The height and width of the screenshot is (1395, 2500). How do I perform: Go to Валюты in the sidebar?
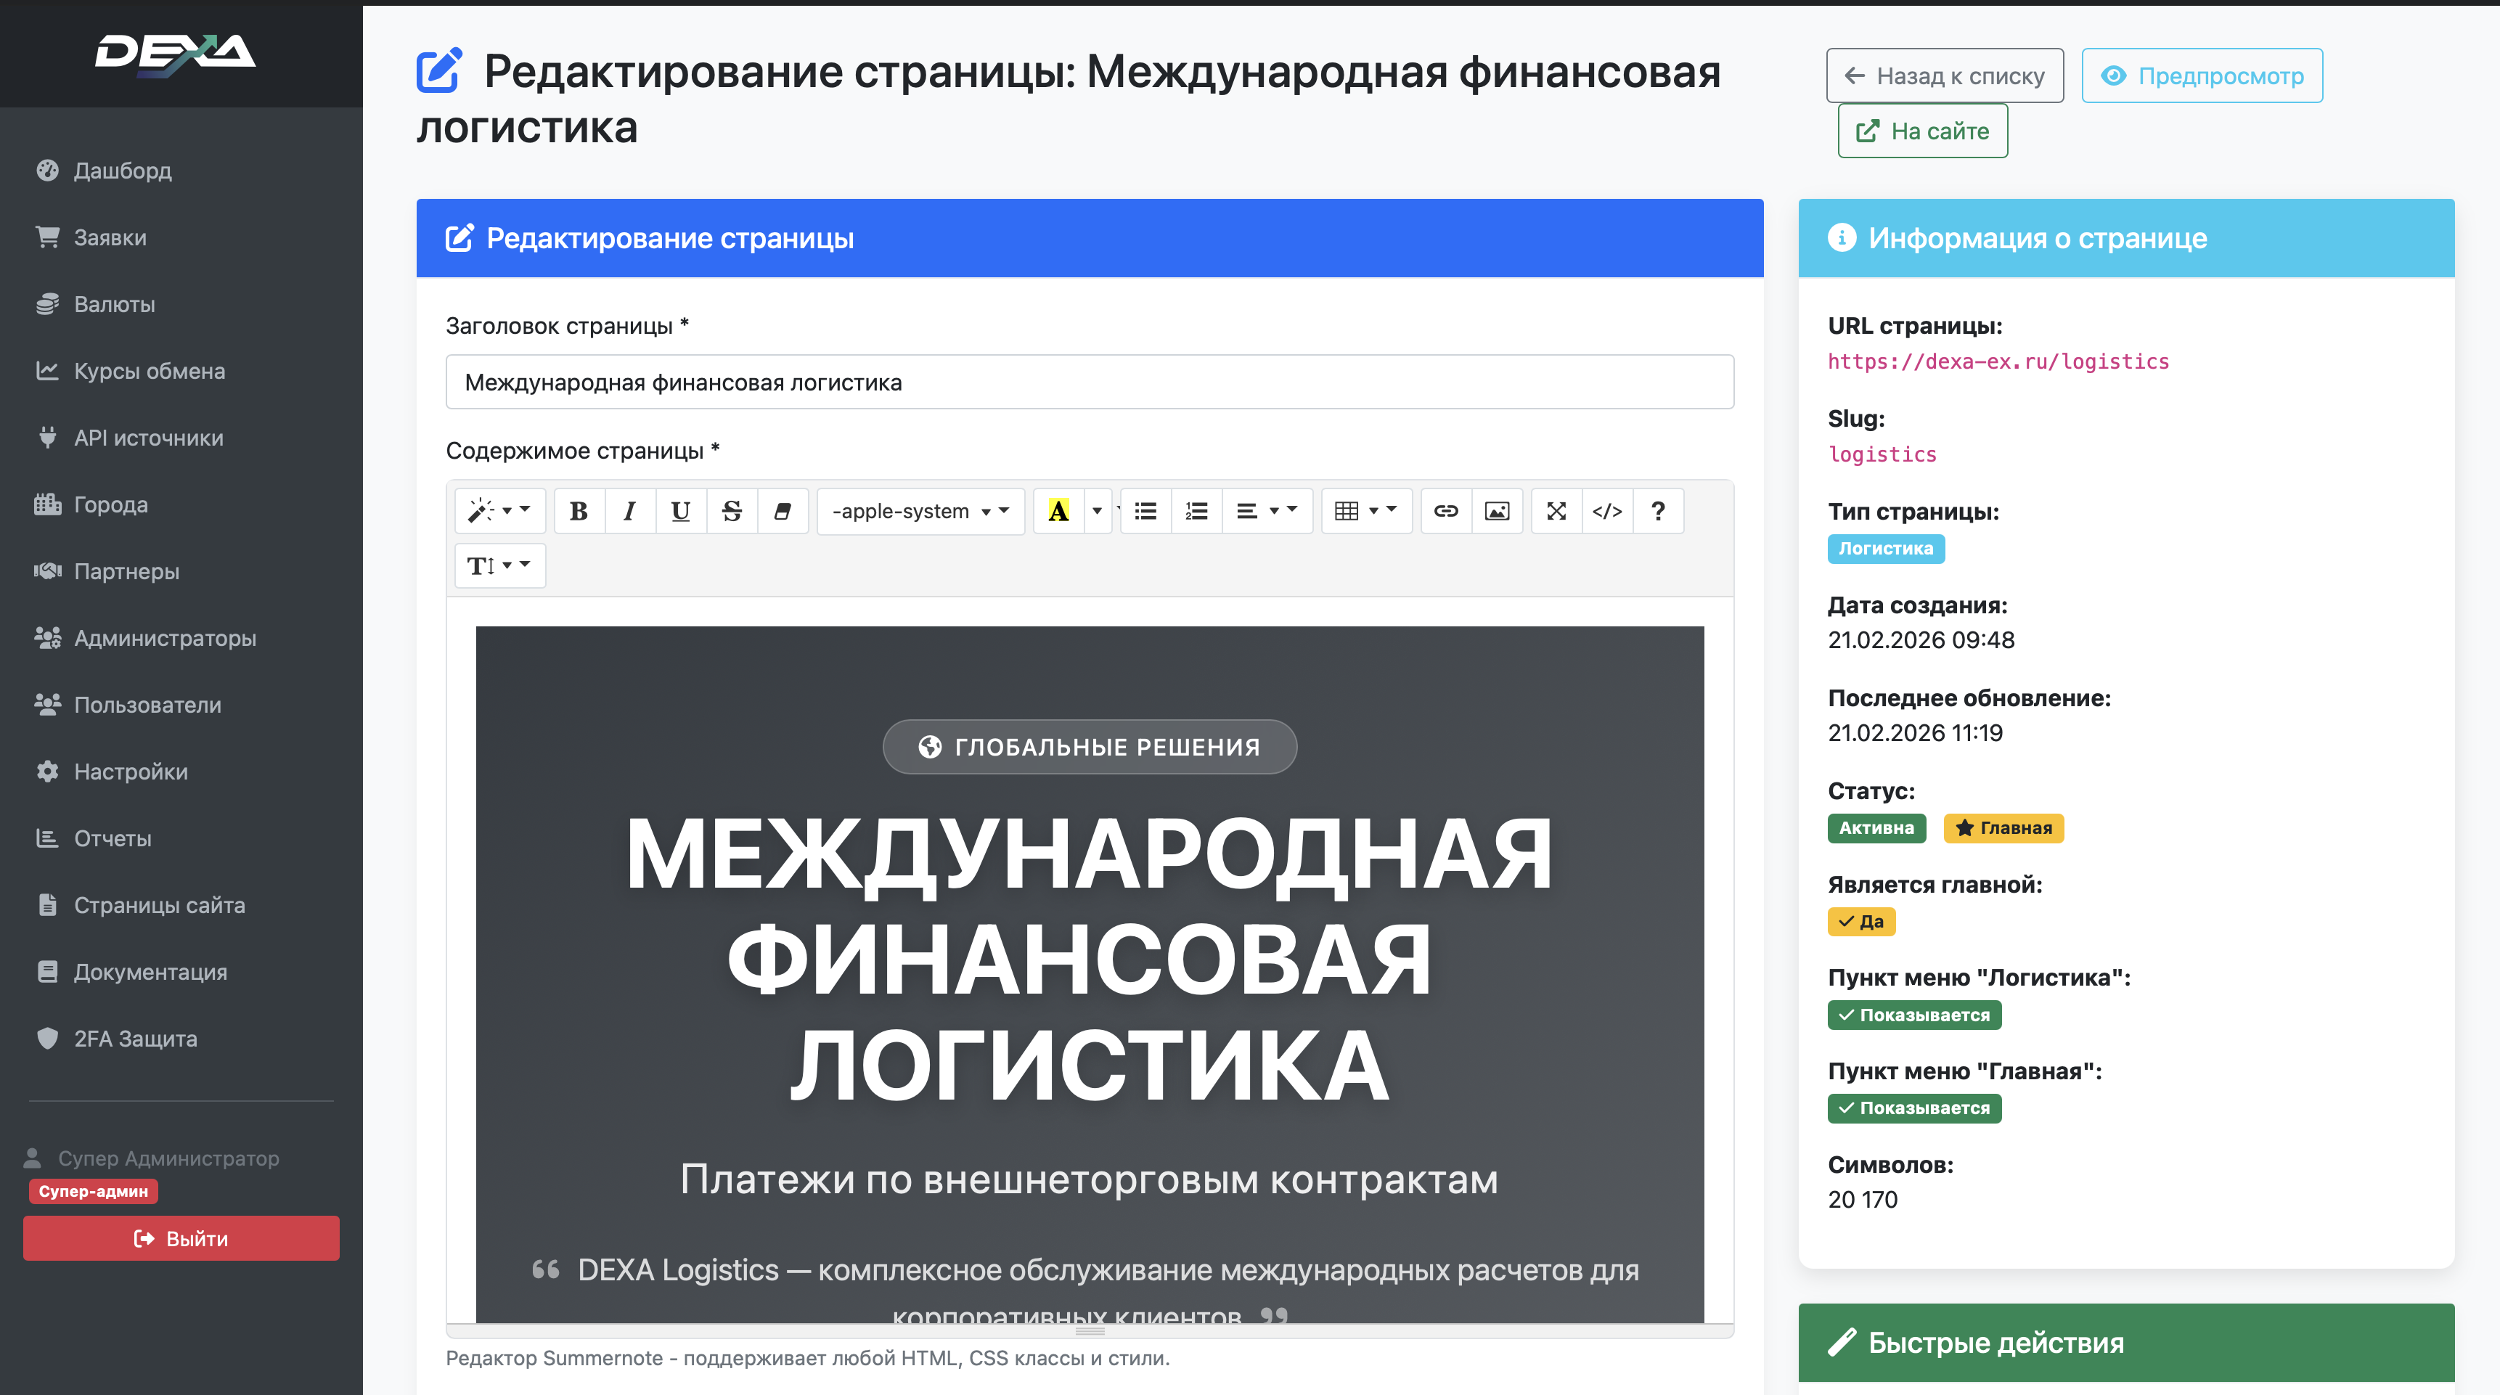coord(115,305)
